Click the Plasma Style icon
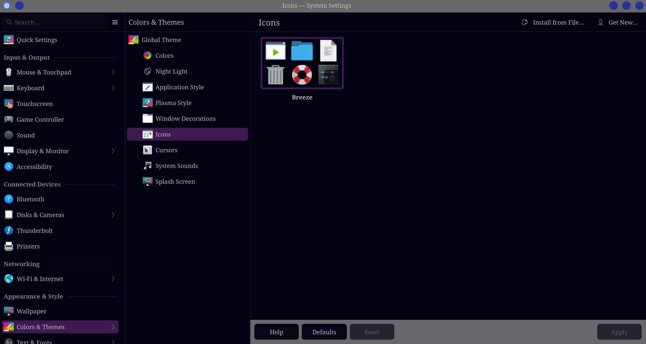Screen dimensions: 646x344 tap(147, 103)
